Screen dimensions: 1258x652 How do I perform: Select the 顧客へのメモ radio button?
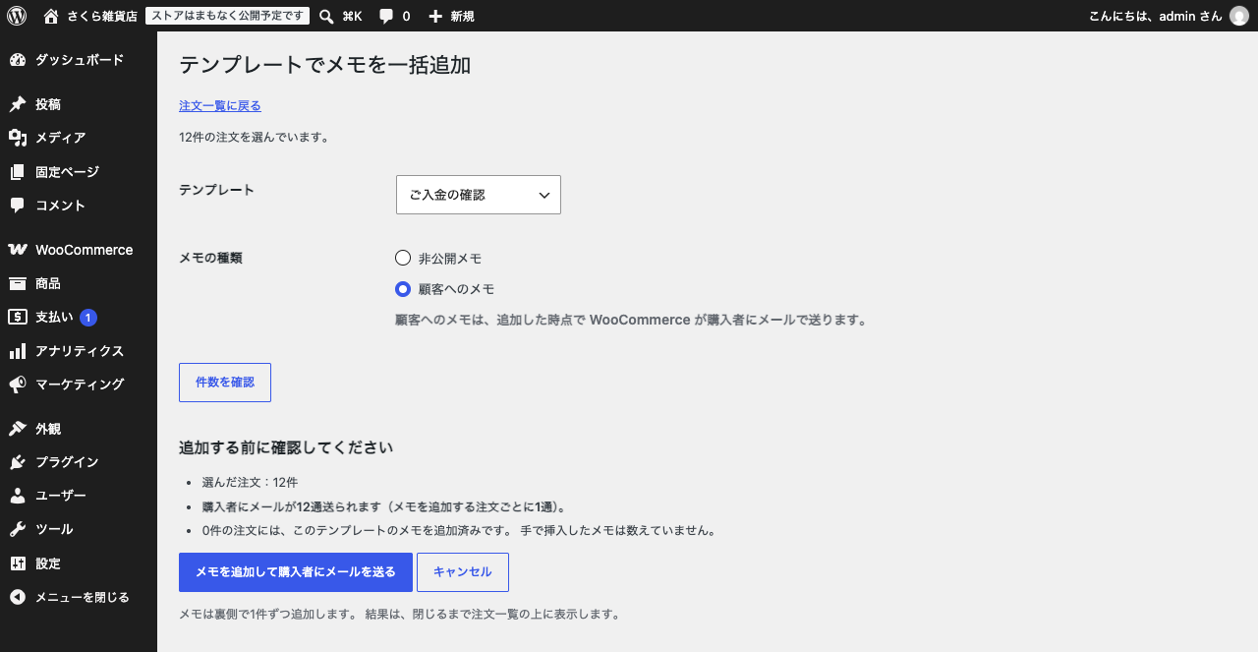coord(402,289)
